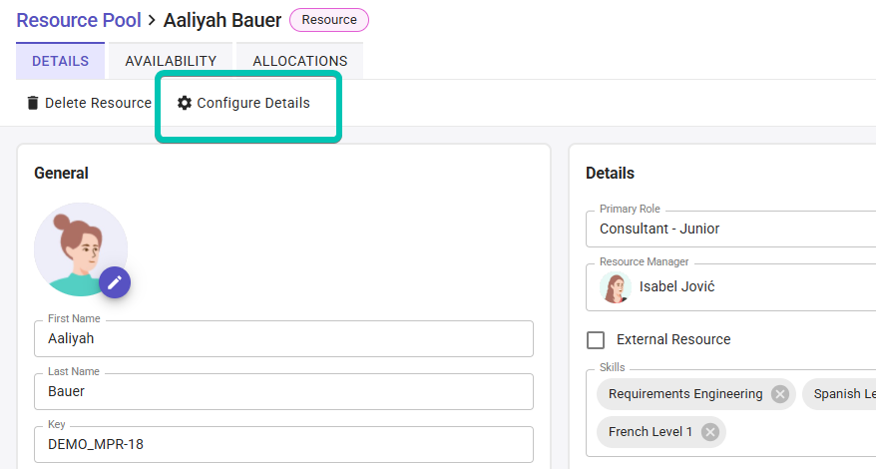Remove the Requirements Engineering skill chip
The width and height of the screenshot is (876, 469).
point(780,394)
